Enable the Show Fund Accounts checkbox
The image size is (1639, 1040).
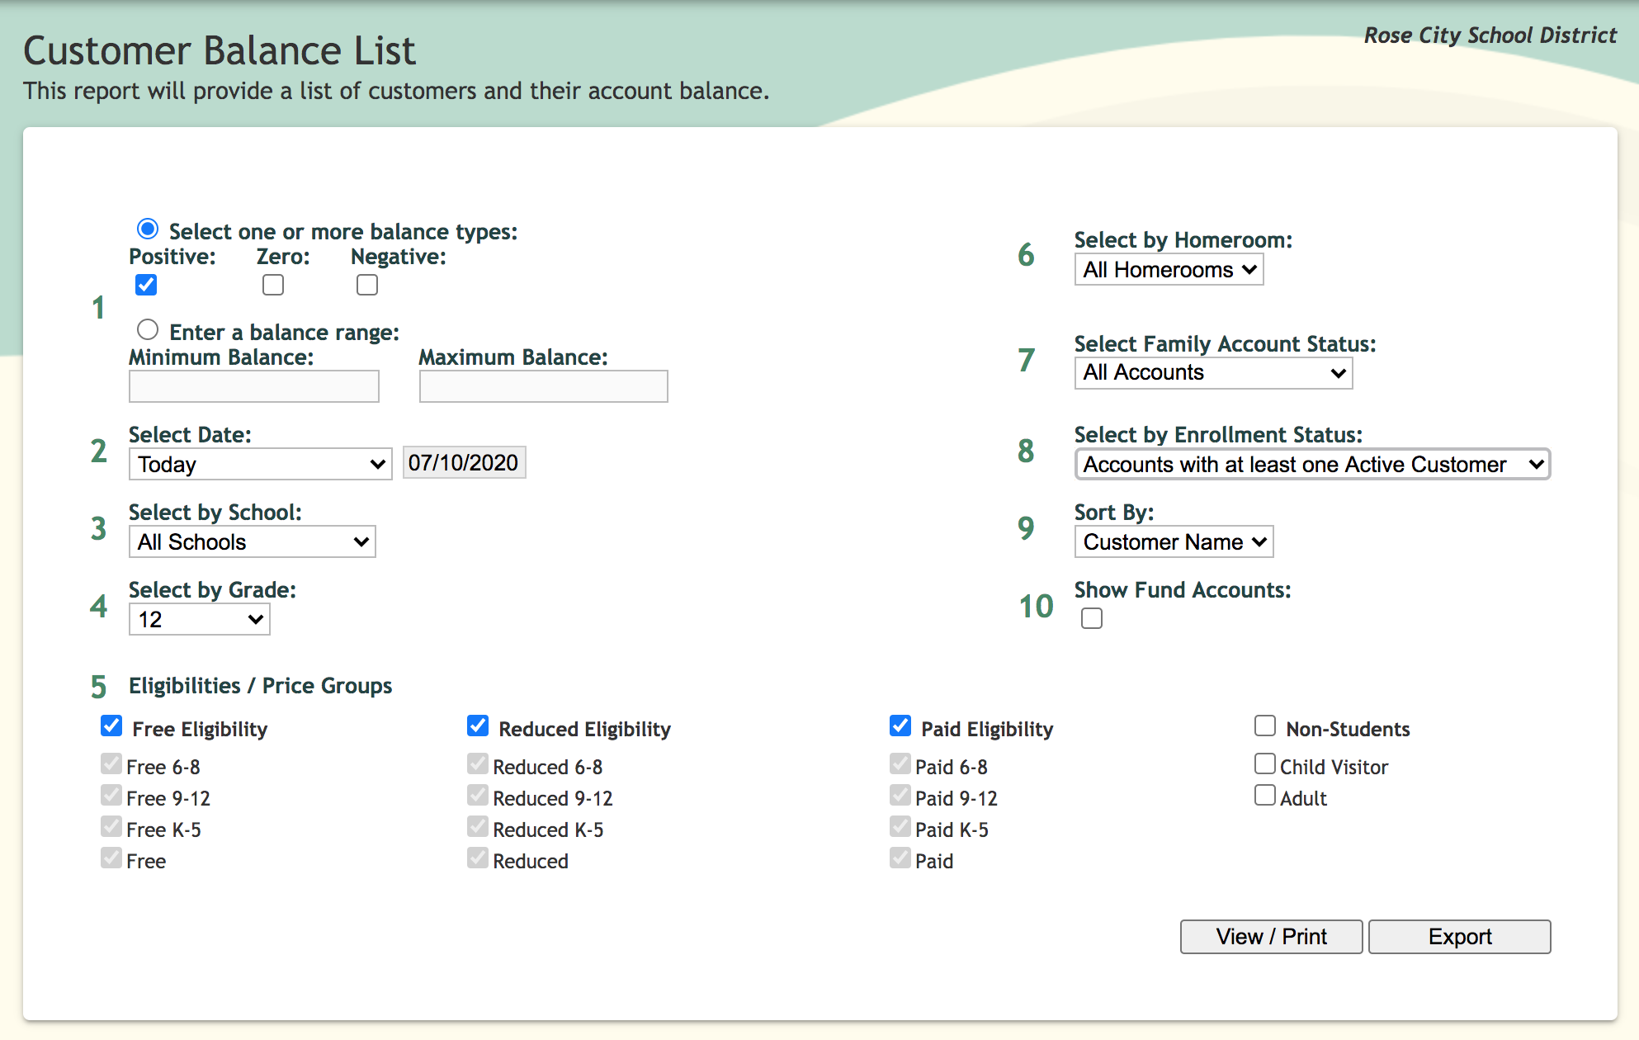pos(1092,618)
